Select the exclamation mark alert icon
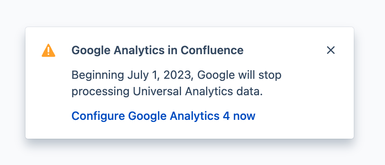The height and width of the screenshot is (165, 385). pos(48,51)
